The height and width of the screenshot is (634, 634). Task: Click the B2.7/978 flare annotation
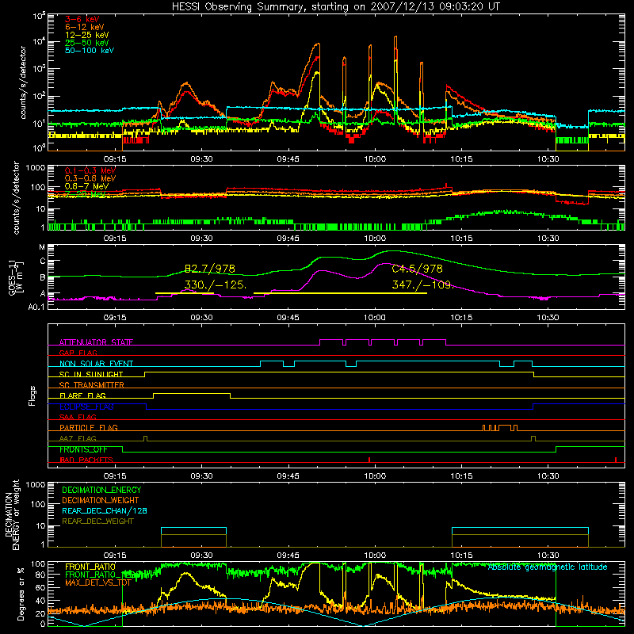pos(209,269)
